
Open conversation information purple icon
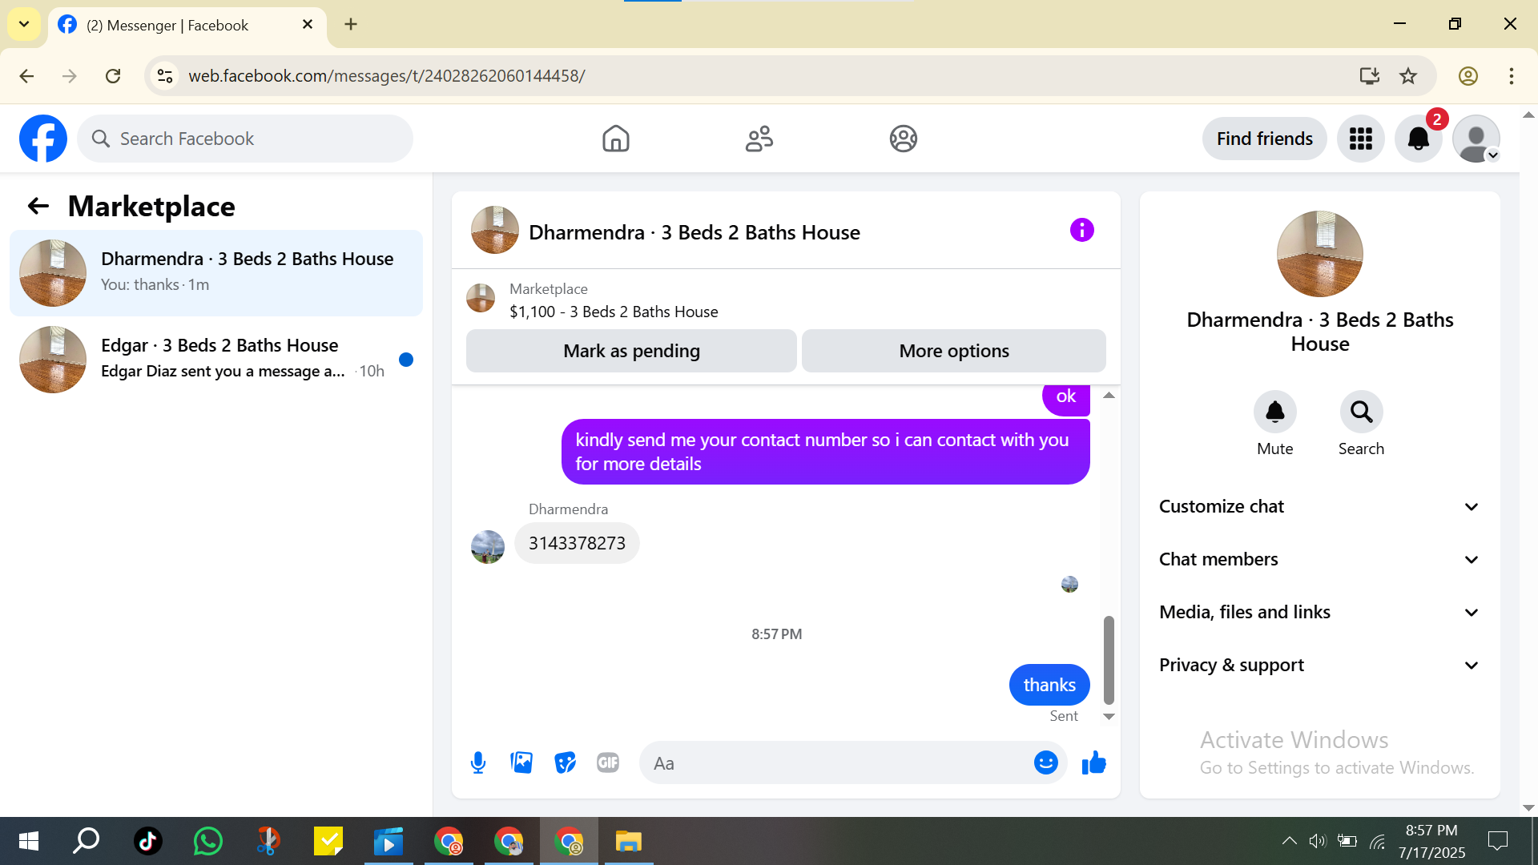pyautogui.click(x=1081, y=231)
